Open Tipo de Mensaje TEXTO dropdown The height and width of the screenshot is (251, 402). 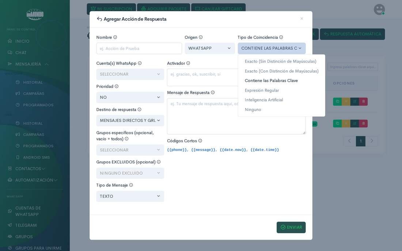(x=130, y=196)
